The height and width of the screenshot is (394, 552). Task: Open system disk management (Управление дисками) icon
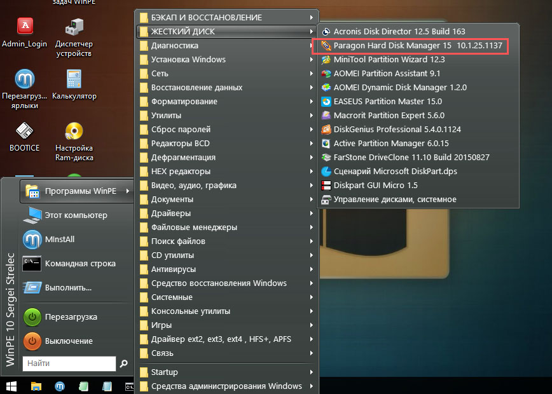(x=326, y=200)
